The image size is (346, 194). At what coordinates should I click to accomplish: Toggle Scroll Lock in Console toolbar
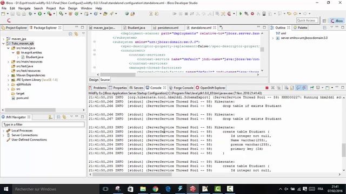[292, 88]
